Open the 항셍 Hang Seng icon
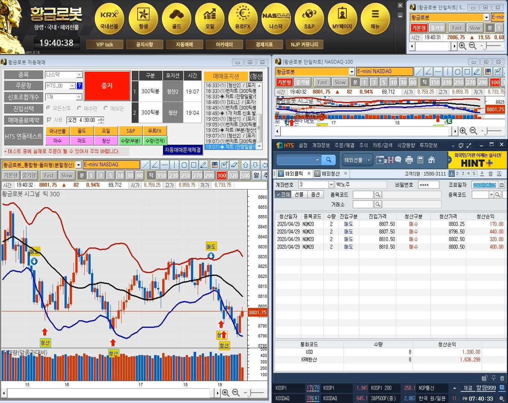 143,19
